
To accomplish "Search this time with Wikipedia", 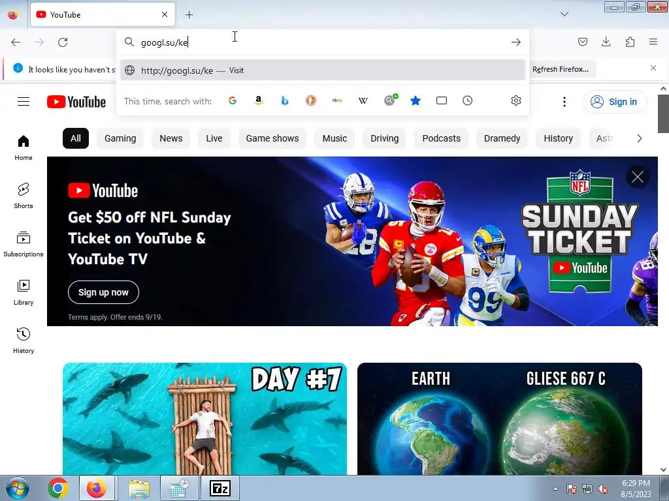I will click(363, 100).
